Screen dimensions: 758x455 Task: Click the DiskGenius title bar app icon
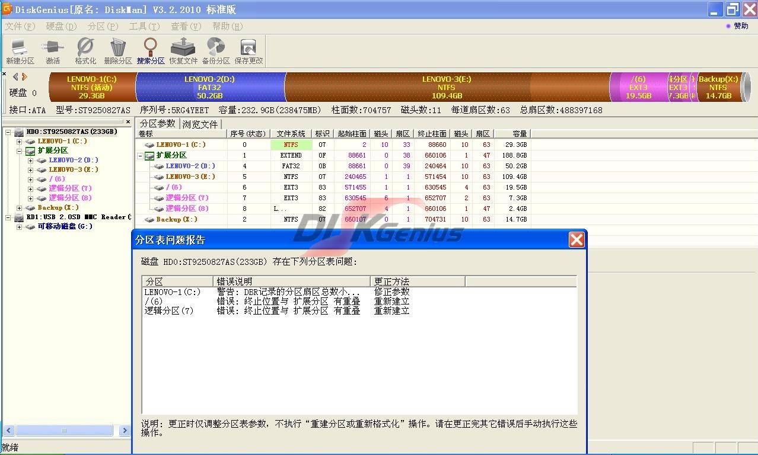(x=7, y=9)
